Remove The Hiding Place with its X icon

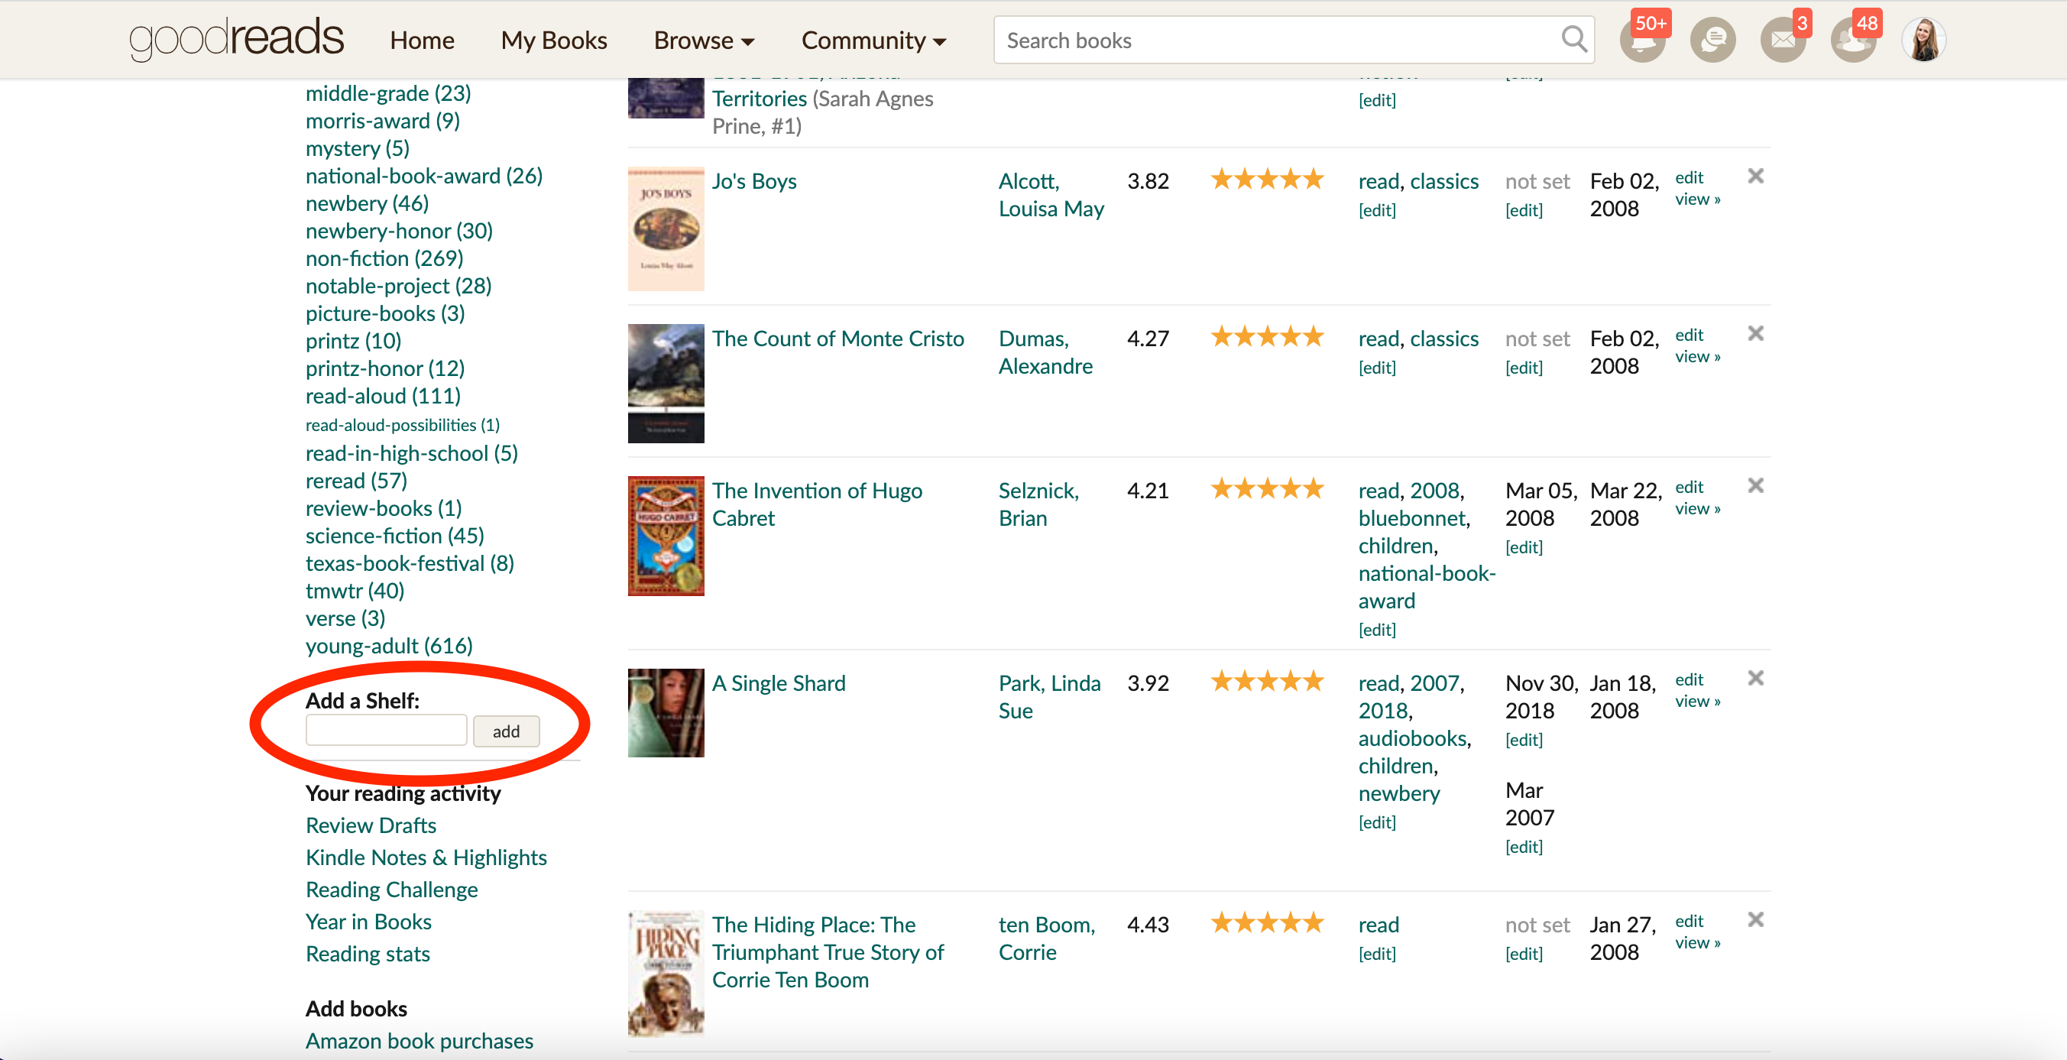[x=1756, y=919]
